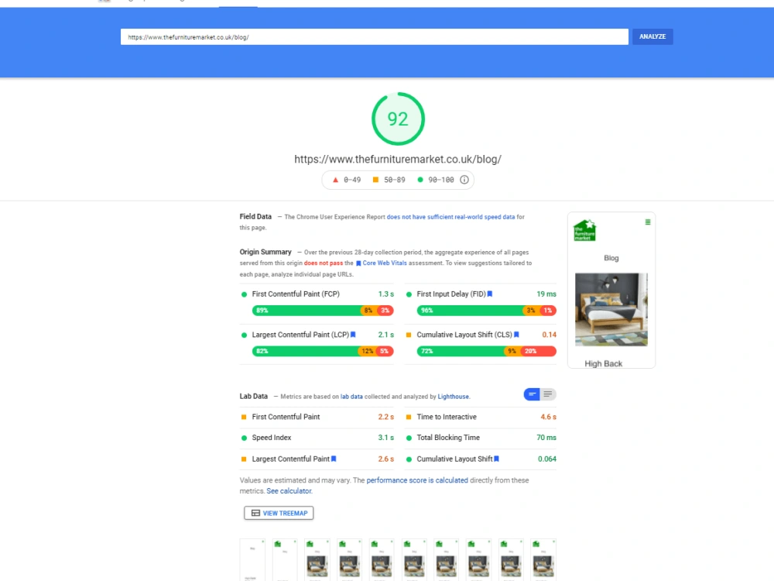Click the green circle 90-100 legend icon
Image resolution: width=774 pixels, height=581 pixels.
click(420, 180)
